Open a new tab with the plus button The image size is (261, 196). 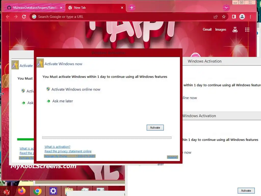(x=132, y=8)
